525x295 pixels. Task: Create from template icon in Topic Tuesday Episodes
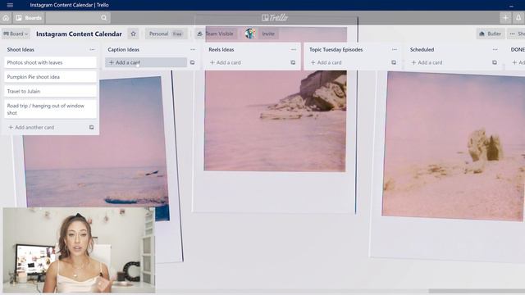pyautogui.click(x=394, y=62)
